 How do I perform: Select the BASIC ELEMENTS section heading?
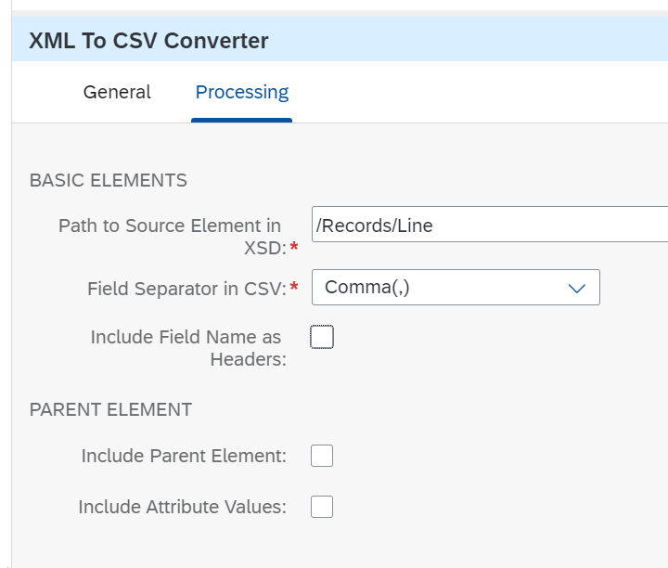(x=109, y=180)
